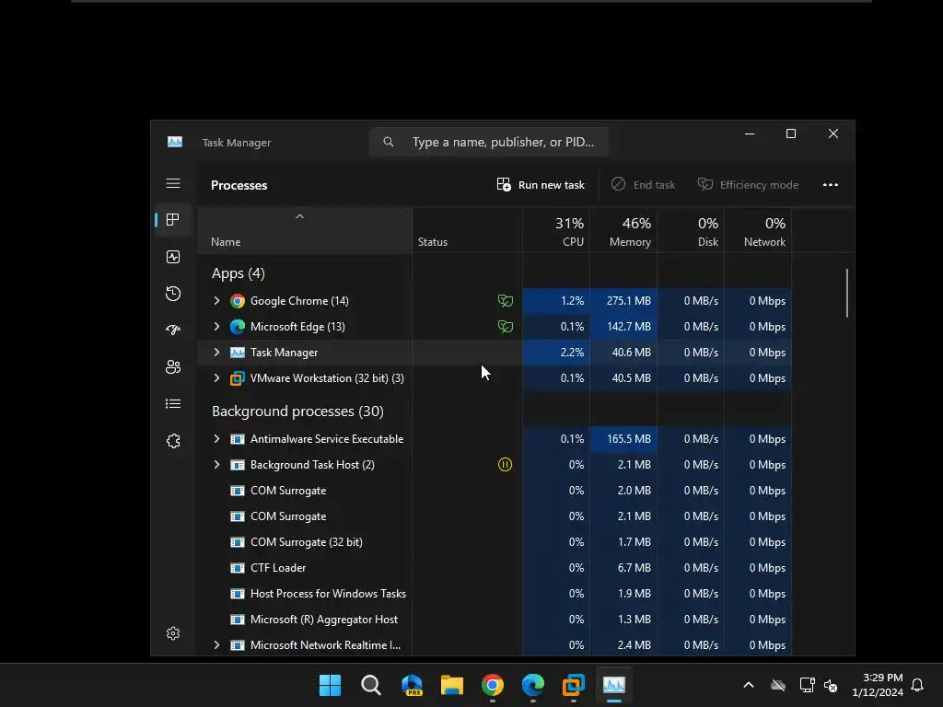Open Windows Start menu on taskbar
This screenshot has width=943, height=707.
(331, 685)
